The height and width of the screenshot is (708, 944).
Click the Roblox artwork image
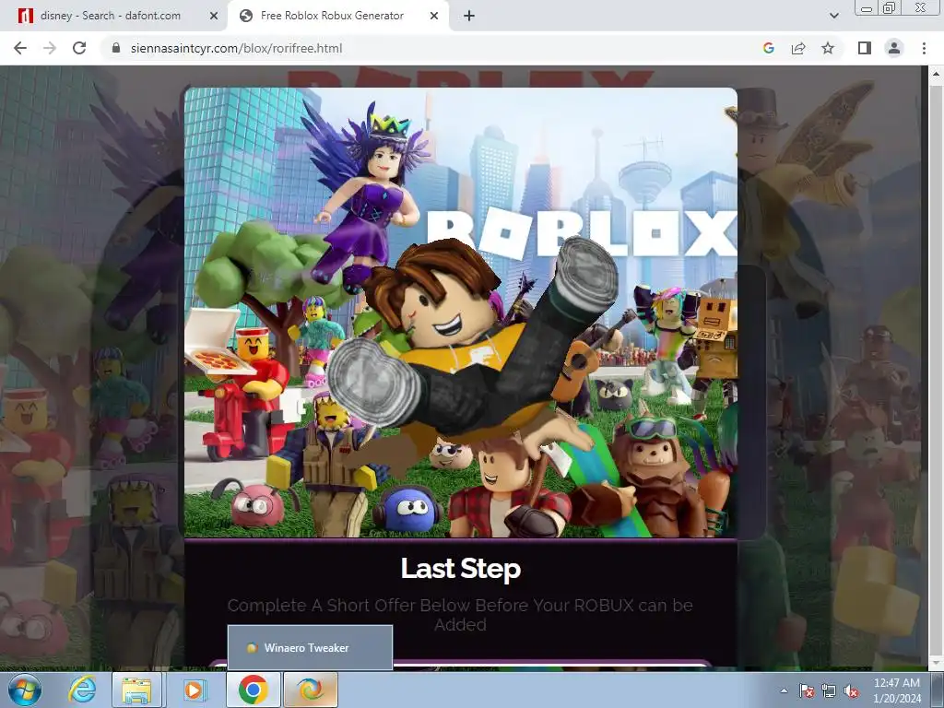click(461, 313)
